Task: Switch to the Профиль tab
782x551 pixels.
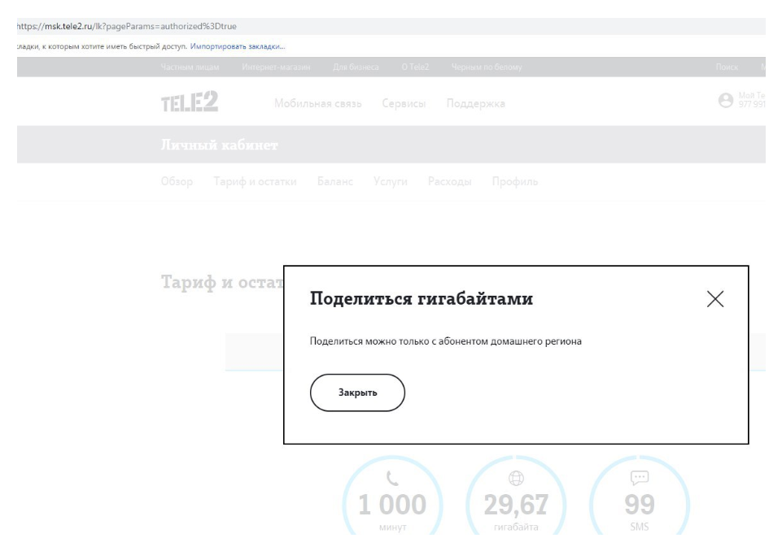Action: pos(514,181)
